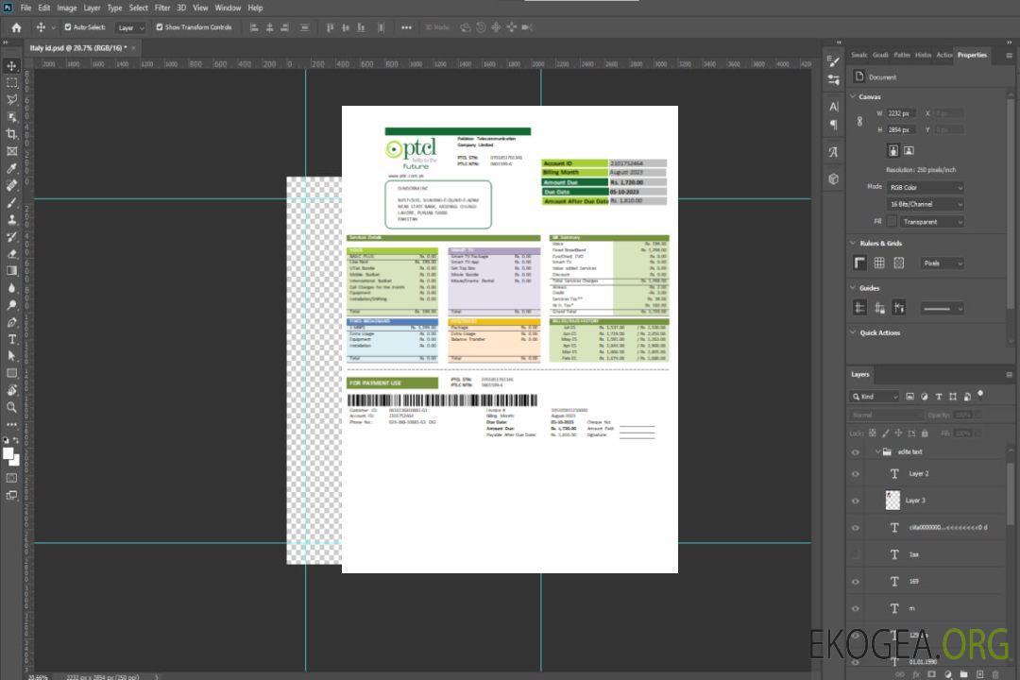Hide Layer 3 using eye icon

(x=856, y=501)
